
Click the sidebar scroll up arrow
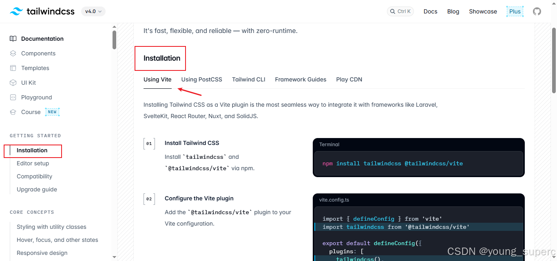coord(115,26)
